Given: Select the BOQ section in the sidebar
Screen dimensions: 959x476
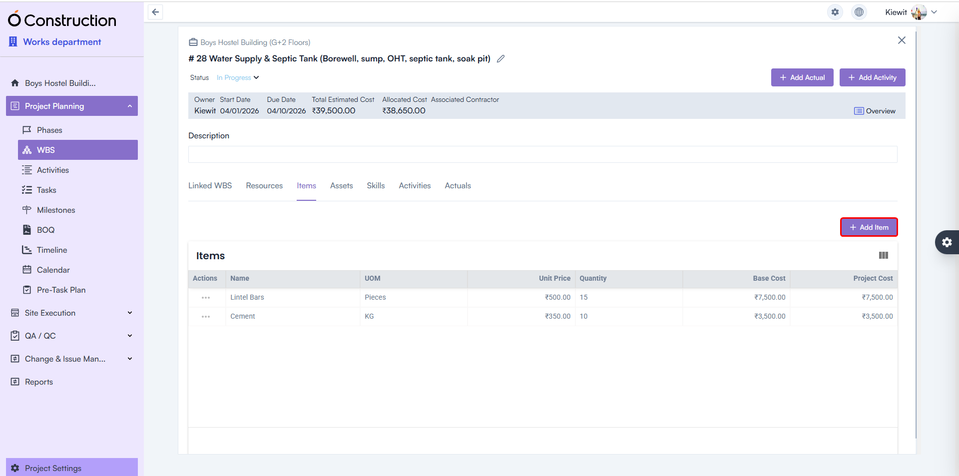Looking at the screenshot, I should 45,230.
